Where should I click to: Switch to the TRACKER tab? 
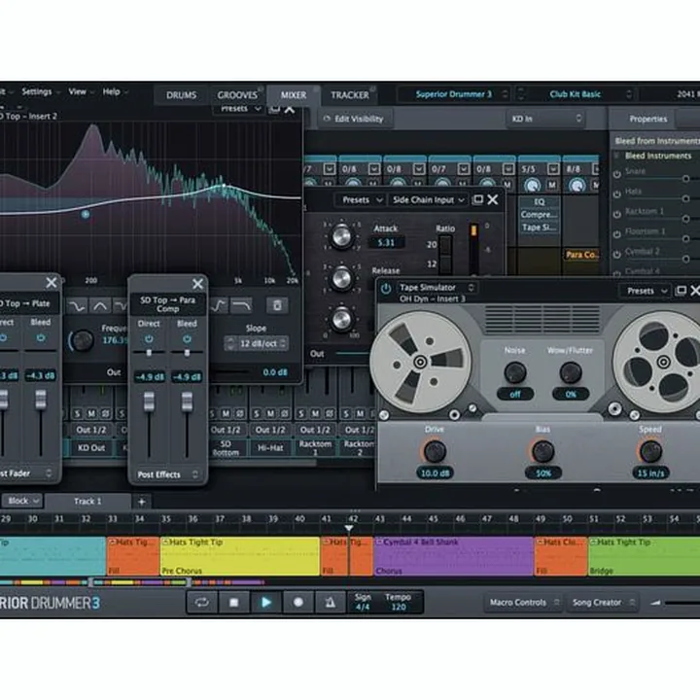[350, 95]
